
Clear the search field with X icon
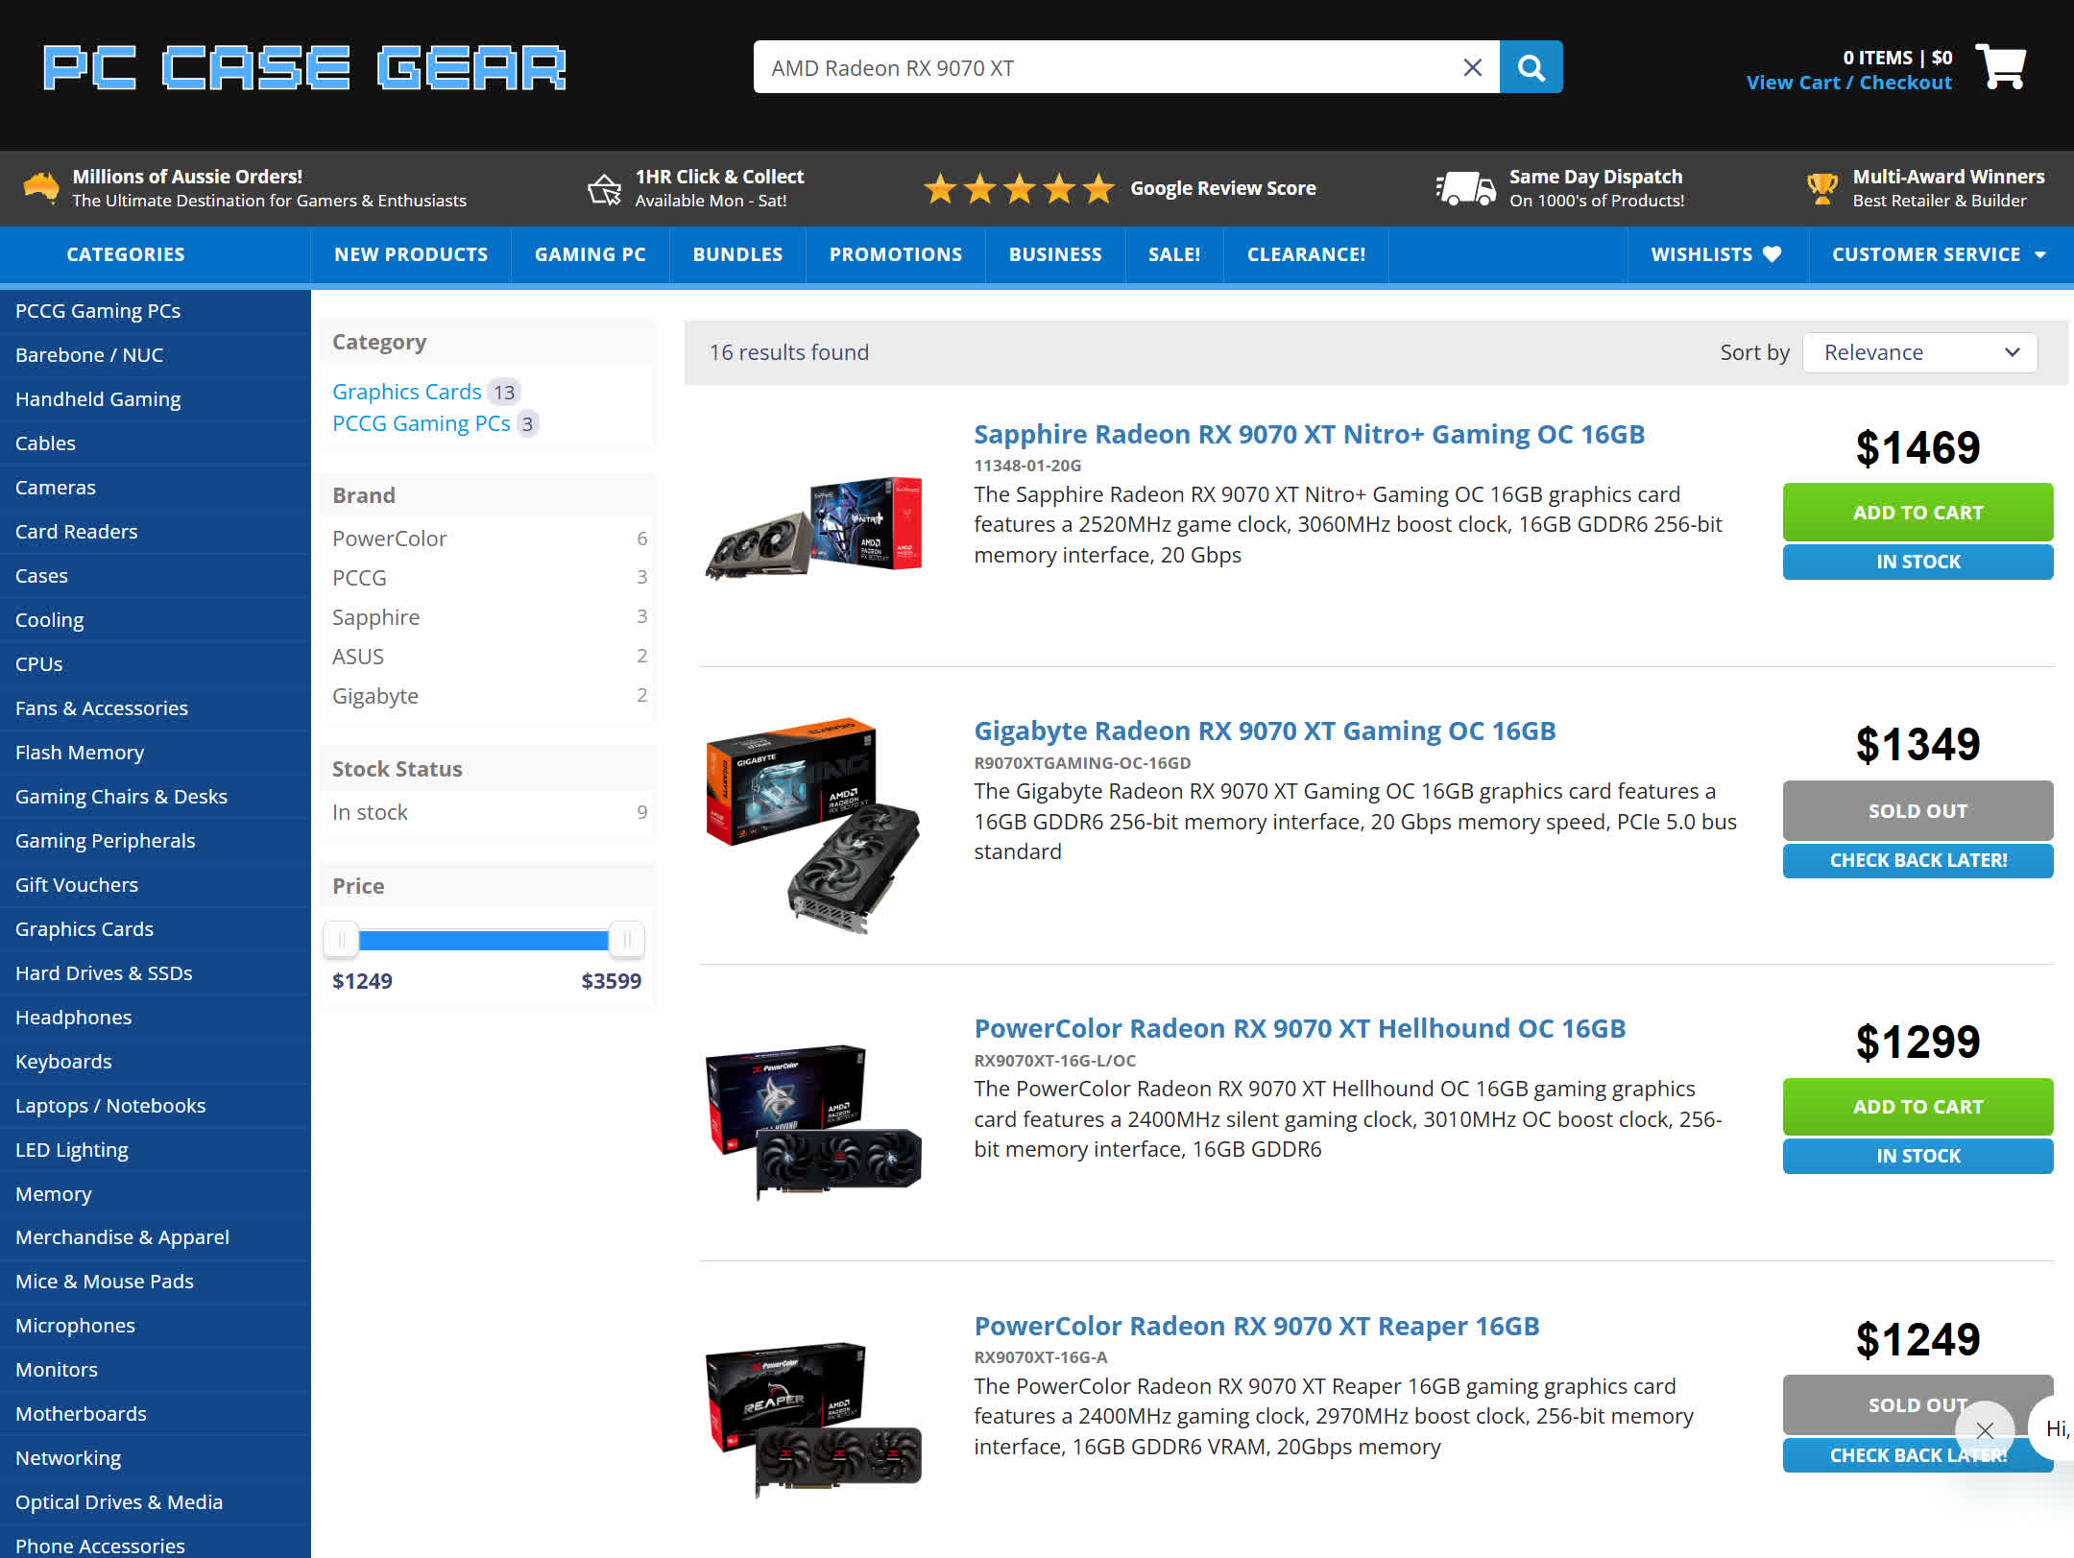(1472, 67)
